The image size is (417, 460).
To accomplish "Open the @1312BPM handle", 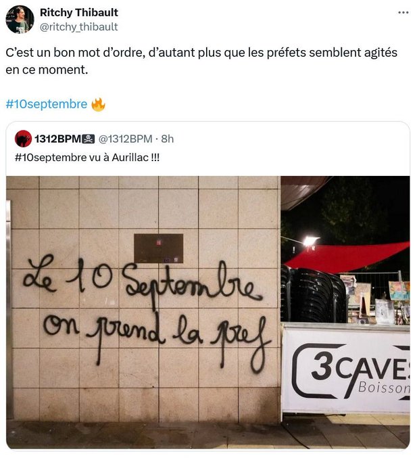I will pos(126,139).
